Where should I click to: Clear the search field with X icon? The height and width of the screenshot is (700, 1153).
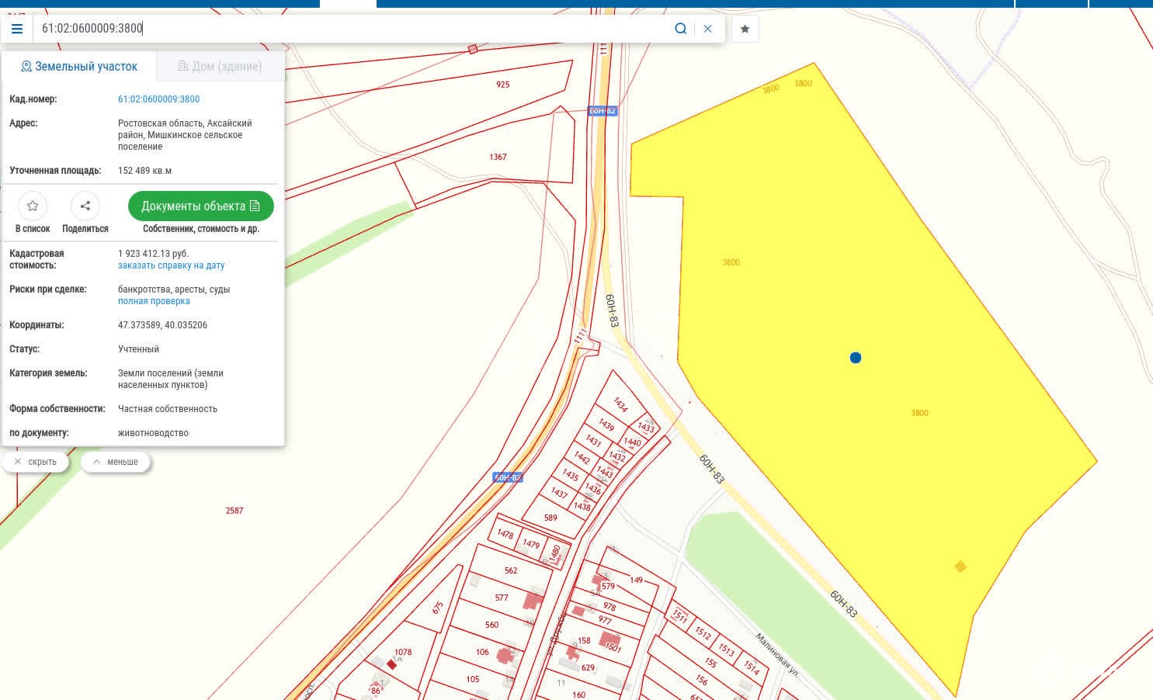click(707, 29)
